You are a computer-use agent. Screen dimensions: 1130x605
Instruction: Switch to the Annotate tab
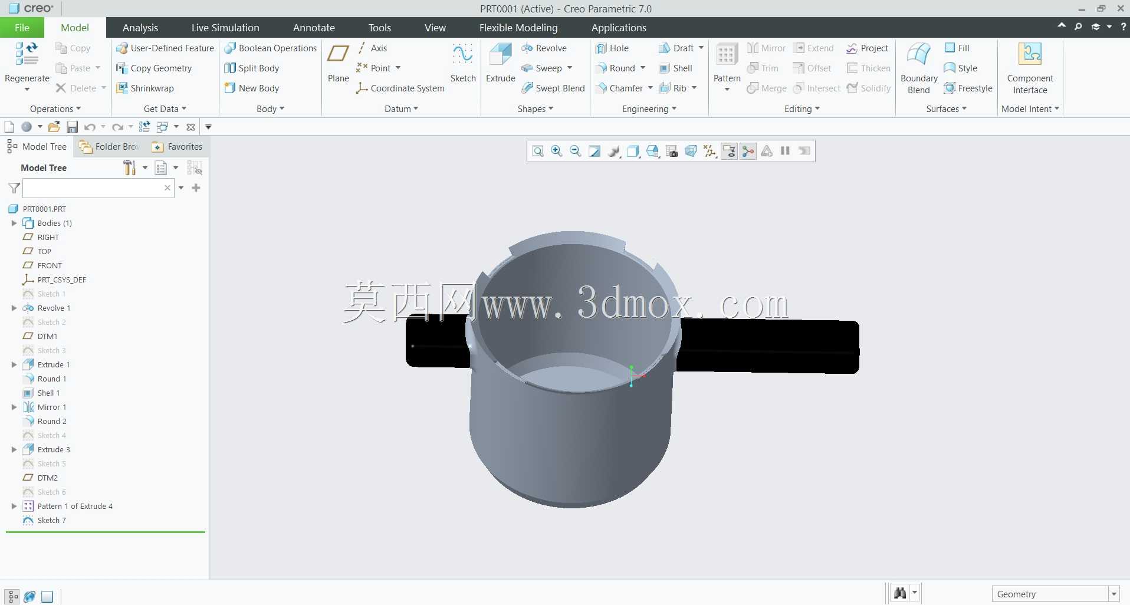click(x=314, y=28)
